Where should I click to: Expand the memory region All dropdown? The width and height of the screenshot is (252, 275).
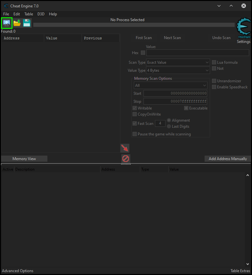click(x=170, y=85)
